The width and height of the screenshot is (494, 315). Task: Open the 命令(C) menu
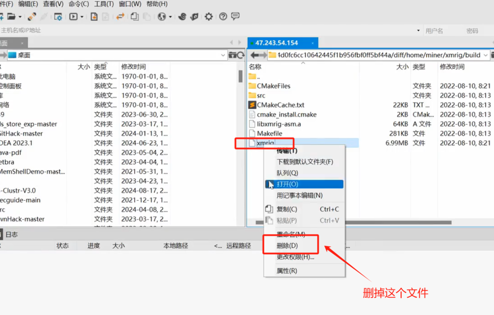click(x=79, y=4)
